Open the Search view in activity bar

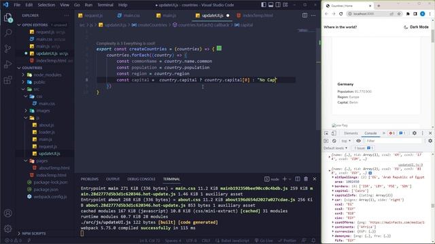click(x=8, y=33)
